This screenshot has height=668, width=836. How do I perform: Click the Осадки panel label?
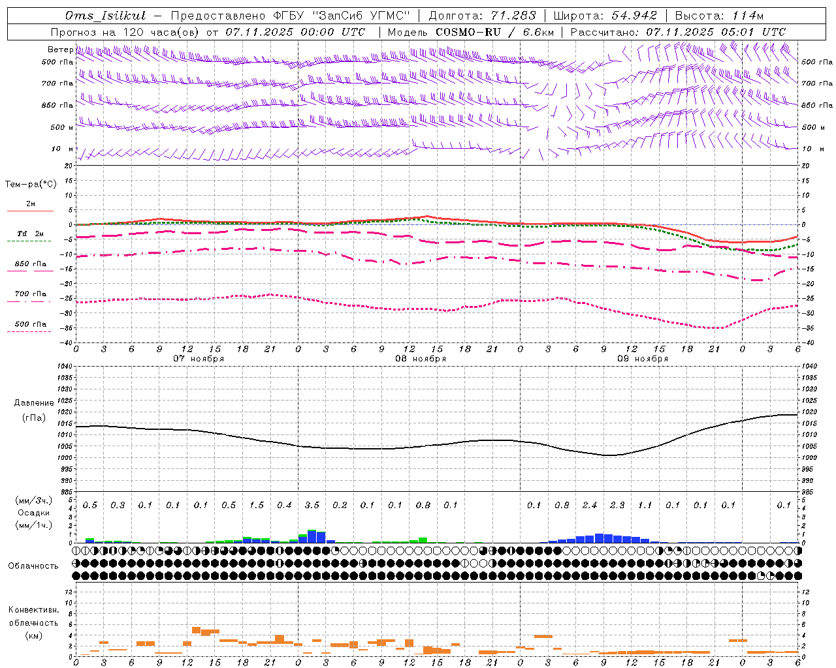pos(34,513)
